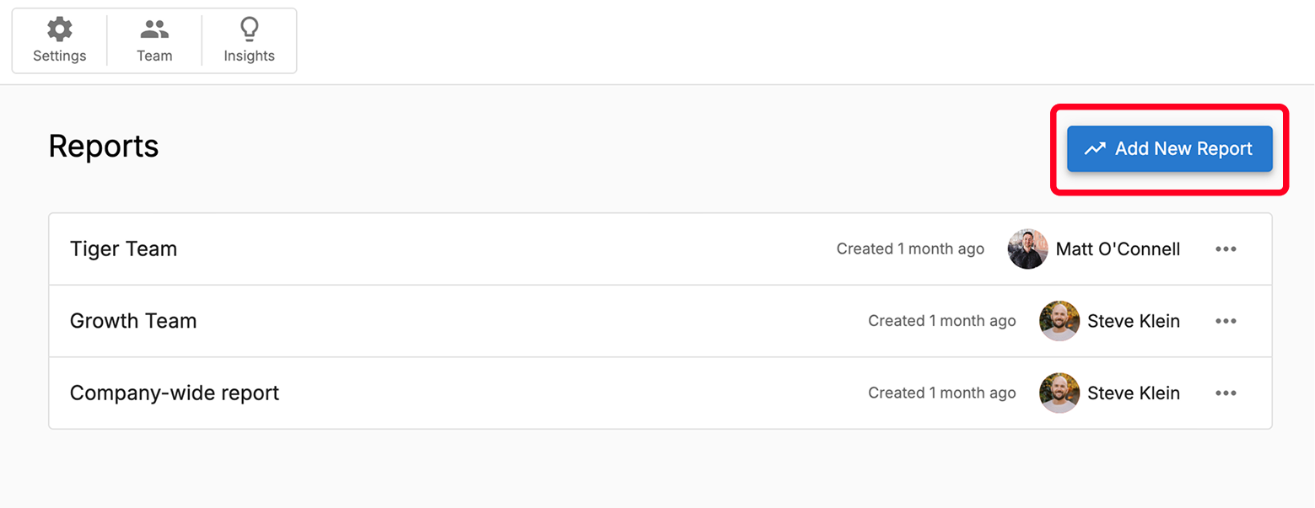This screenshot has width=1315, height=508.
Task: Switch to the Settings tab label
Action: pos(59,56)
